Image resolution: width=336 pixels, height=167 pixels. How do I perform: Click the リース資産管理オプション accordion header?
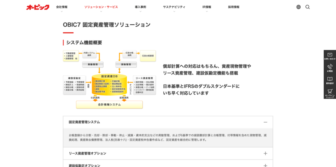tap(168, 153)
